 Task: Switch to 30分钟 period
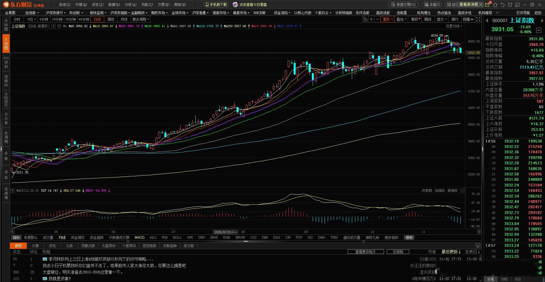tap(70, 19)
